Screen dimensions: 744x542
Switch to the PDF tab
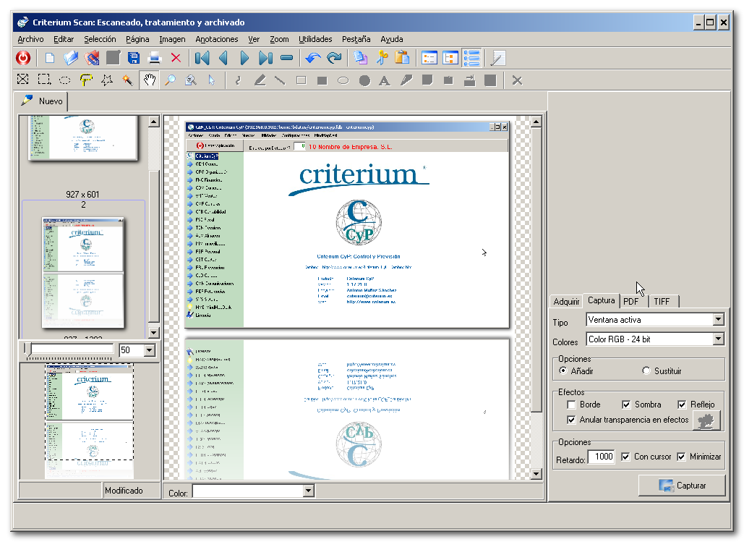630,302
